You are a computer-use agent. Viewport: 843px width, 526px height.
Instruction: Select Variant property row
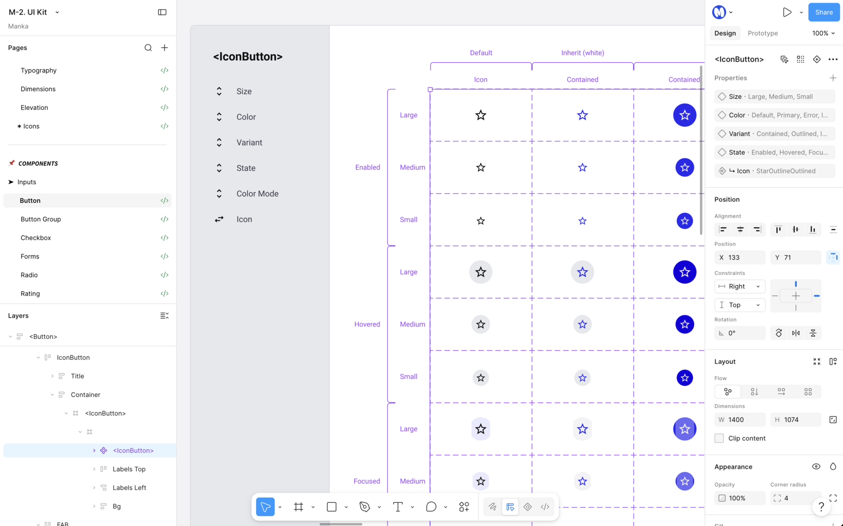coord(775,134)
